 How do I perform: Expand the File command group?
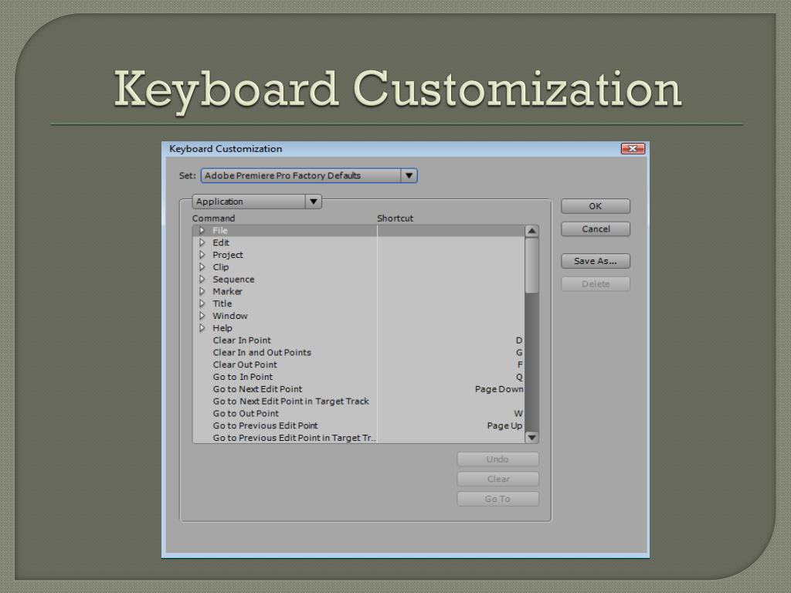tap(202, 230)
